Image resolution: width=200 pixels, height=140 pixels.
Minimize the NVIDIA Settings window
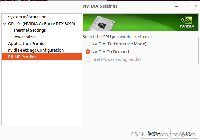(x=176, y=6)
